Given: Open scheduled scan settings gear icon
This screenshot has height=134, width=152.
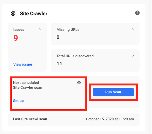Looking at the screenshot, I should (79, 82).
